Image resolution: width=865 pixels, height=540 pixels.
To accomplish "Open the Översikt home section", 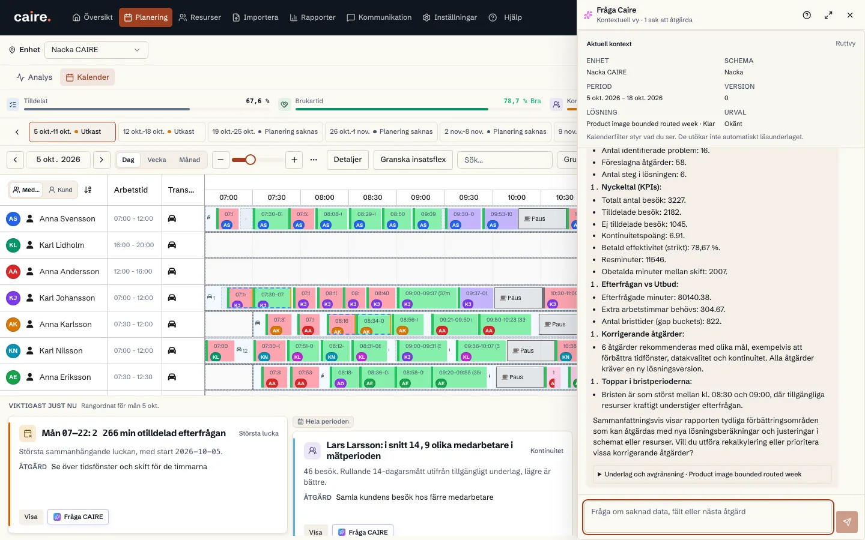I will tap(93, 17).
